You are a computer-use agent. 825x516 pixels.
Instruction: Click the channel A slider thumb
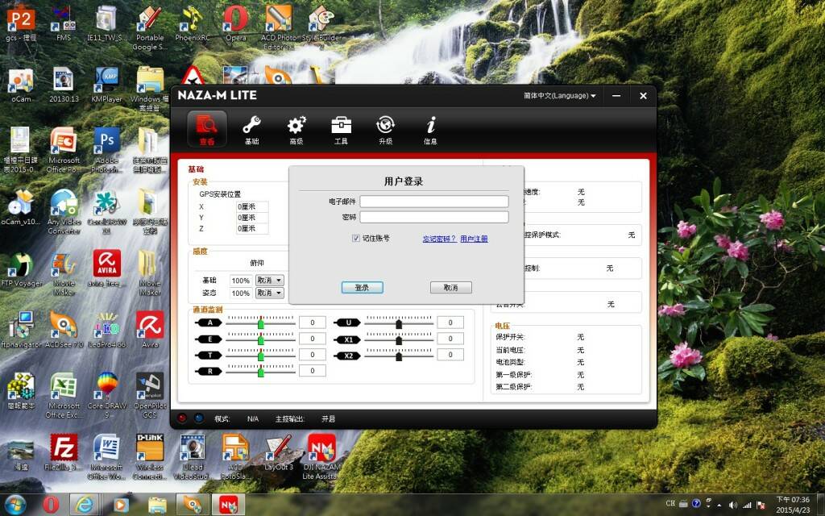pos(261,323)
